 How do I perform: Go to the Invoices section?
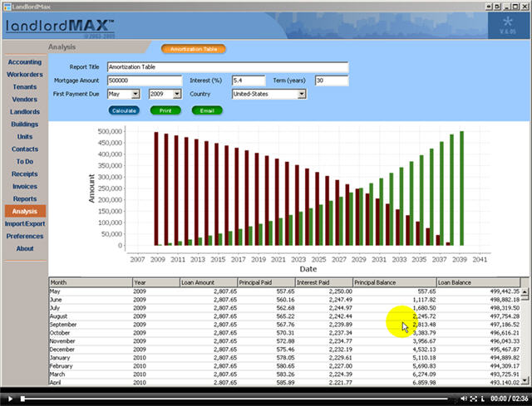click(x=25, y=186)
